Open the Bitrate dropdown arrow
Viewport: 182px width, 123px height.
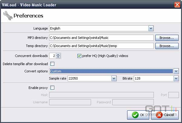tap(176, 78)
